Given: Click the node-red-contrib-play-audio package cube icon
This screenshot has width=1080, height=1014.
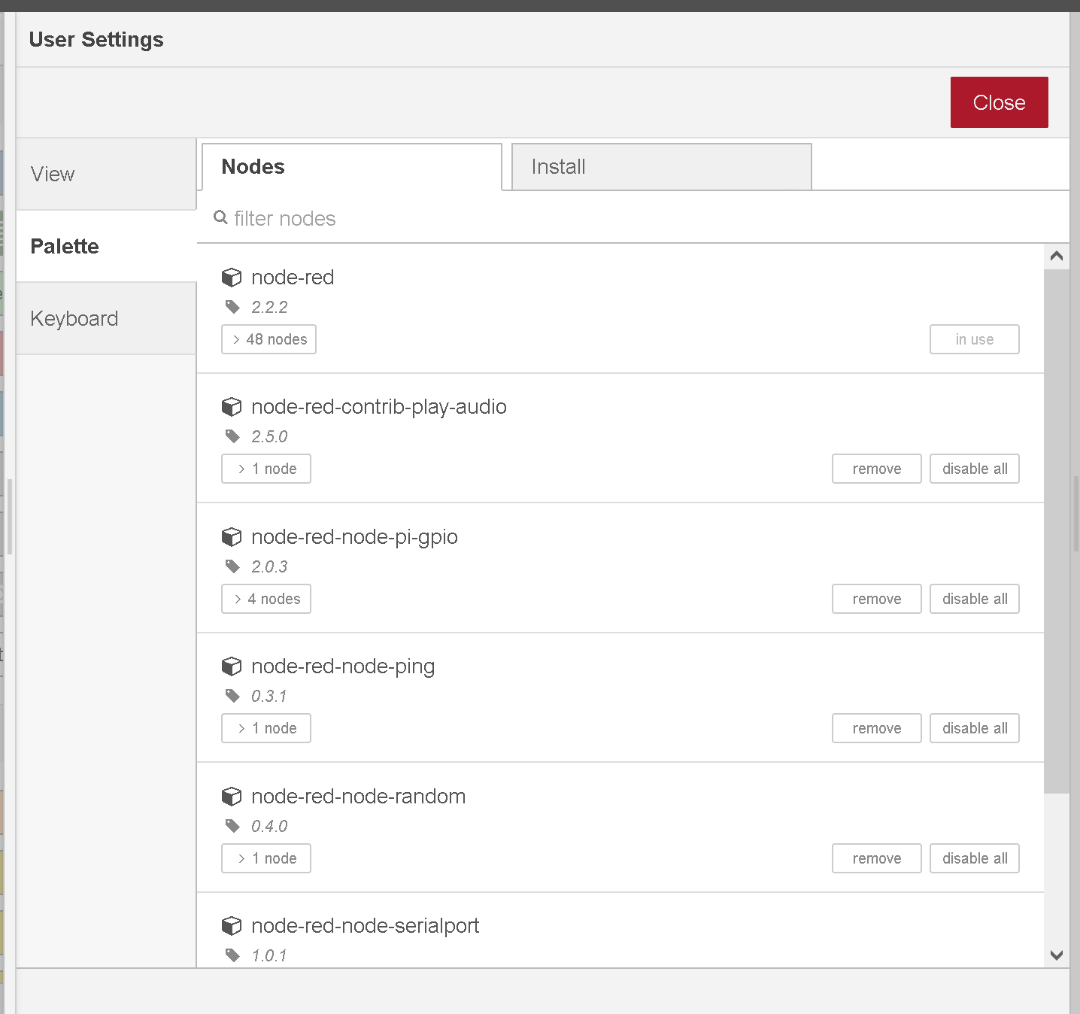Looking at the screenshot, I should (x=232, y=407).
